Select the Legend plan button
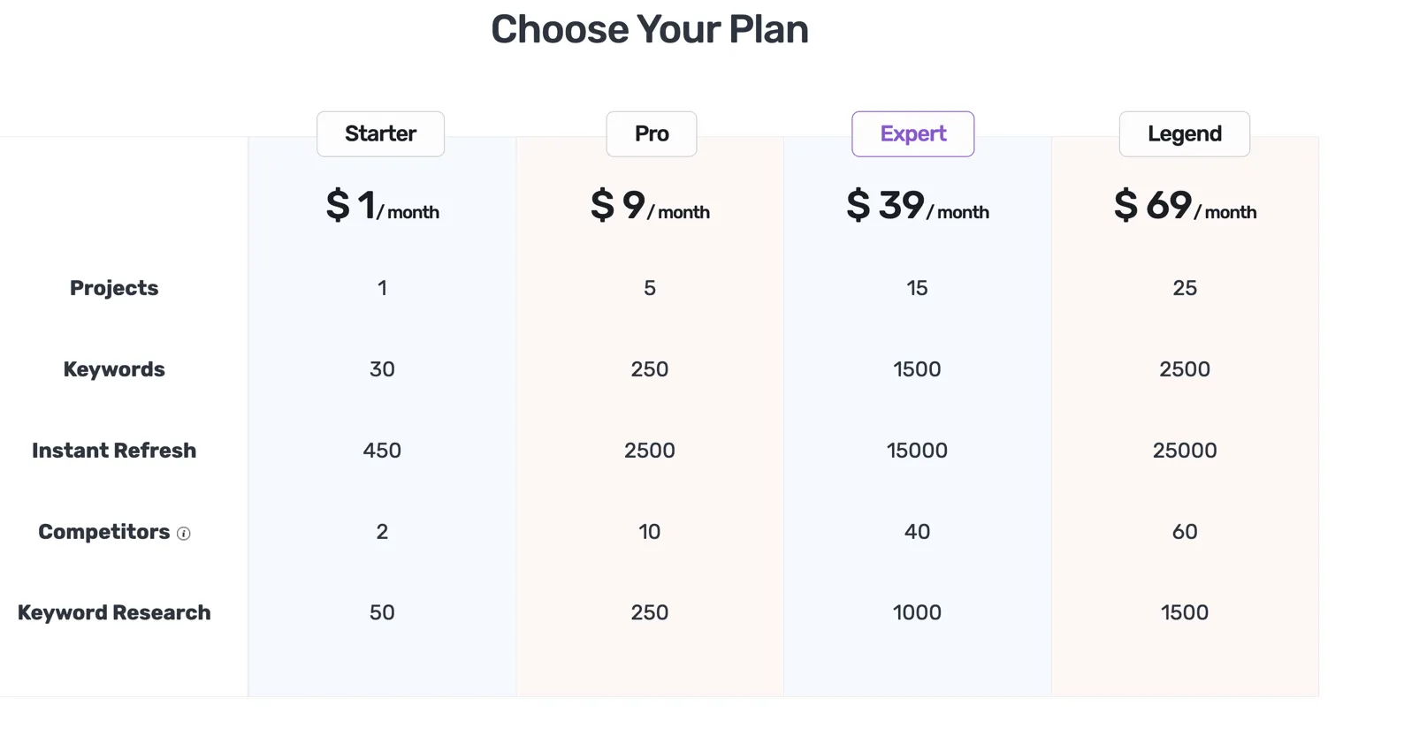 pos(1184,133)
